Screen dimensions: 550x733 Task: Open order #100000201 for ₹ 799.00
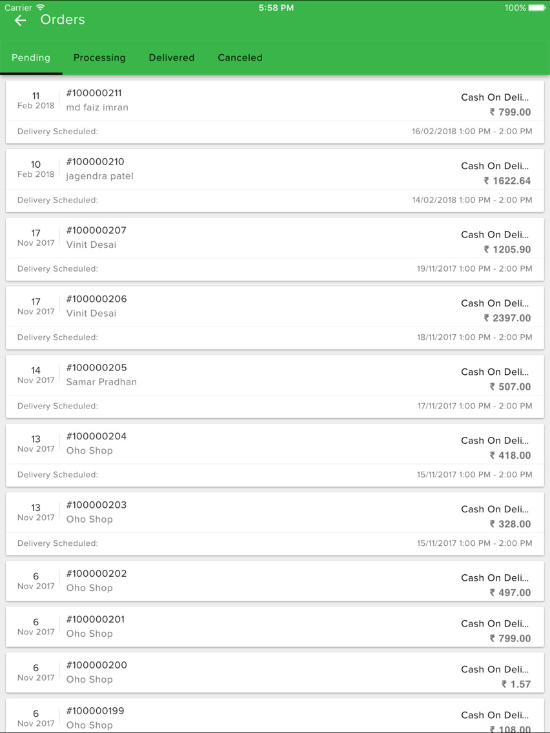275,627
